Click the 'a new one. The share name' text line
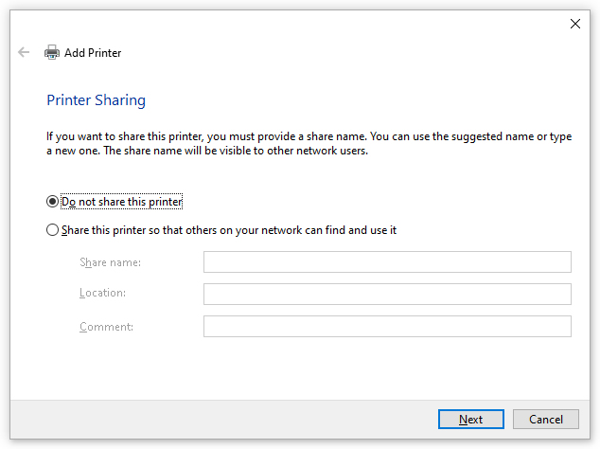 pos(207,151)
